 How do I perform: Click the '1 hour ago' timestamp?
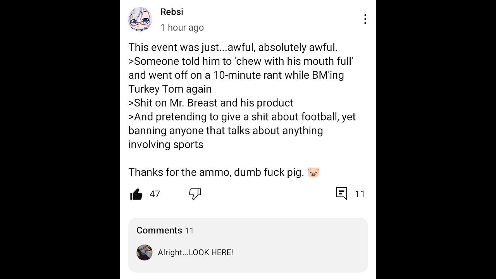(x=182, y=28)
